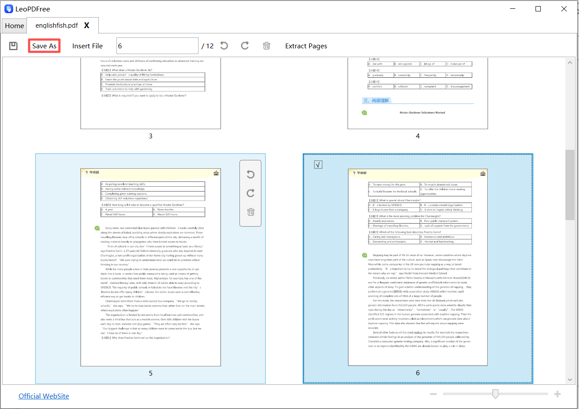Viewport: 579px width, 409px height.
Task: Rotate pages counterclockwise using the toolbar icon
Action: [x=224, y=45]
